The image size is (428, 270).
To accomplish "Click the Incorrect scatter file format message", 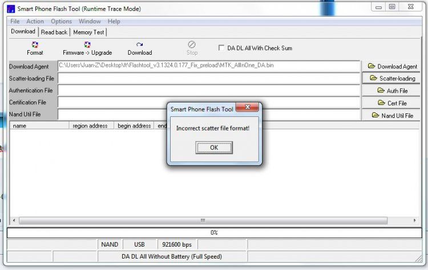I will click(x=213, y=128).
